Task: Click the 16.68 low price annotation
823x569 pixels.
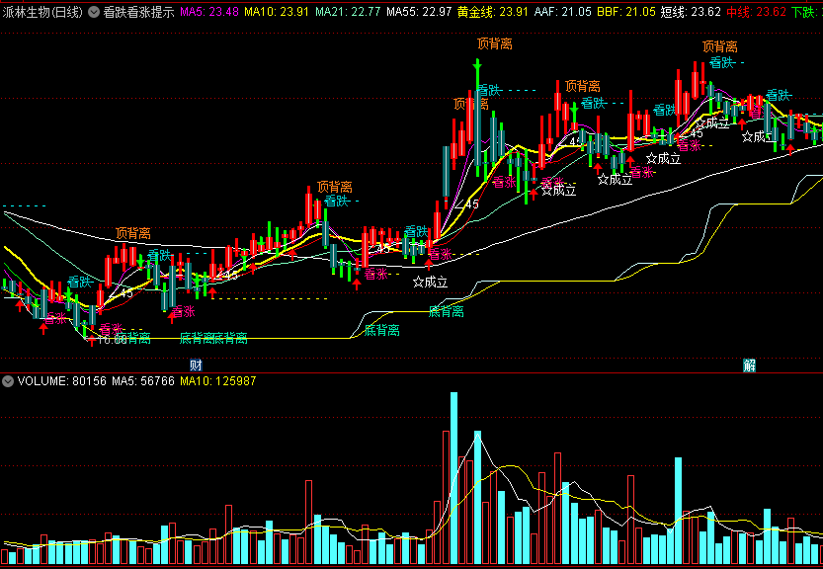Action: [113, 340]
